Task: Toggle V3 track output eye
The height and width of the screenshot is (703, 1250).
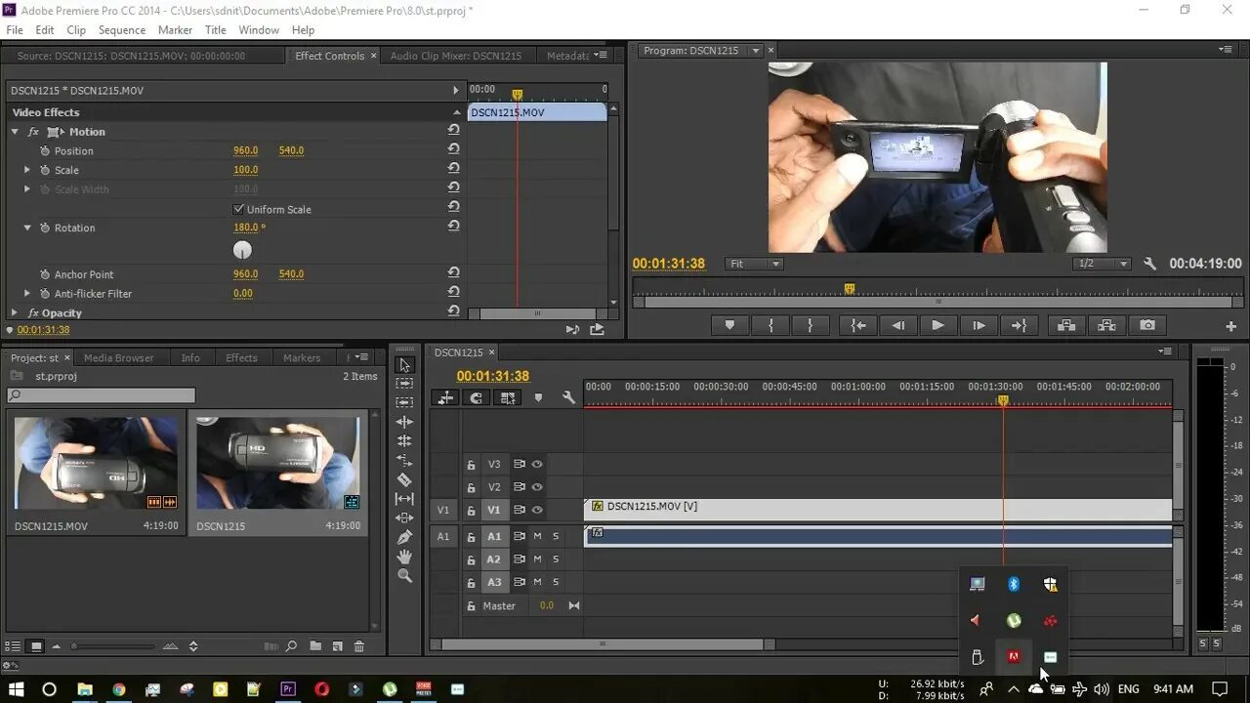Action: (x=537, y=465)
